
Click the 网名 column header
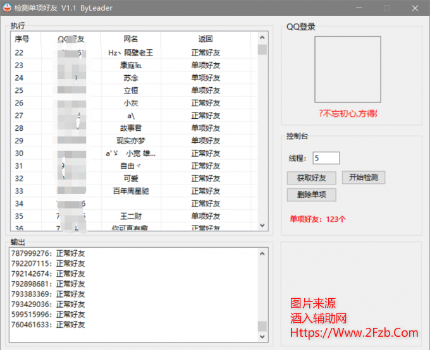[x=131, y=39]
